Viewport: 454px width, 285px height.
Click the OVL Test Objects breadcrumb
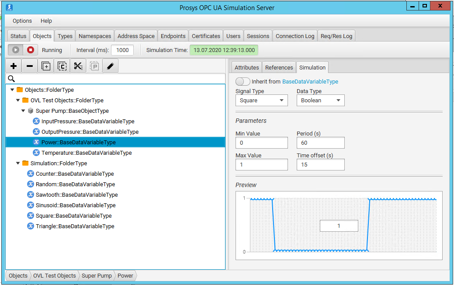(x=55, y=275)
